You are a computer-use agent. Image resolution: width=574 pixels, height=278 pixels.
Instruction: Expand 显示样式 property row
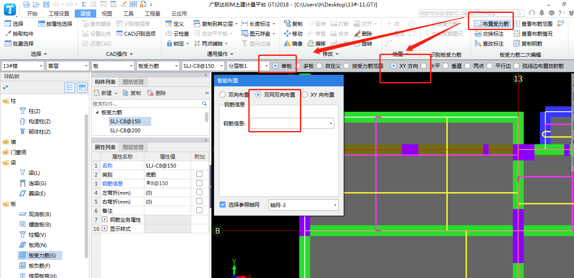105,229
